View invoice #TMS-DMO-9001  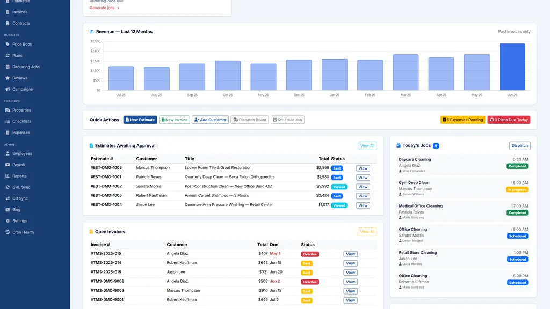click(x=350, y=300)
